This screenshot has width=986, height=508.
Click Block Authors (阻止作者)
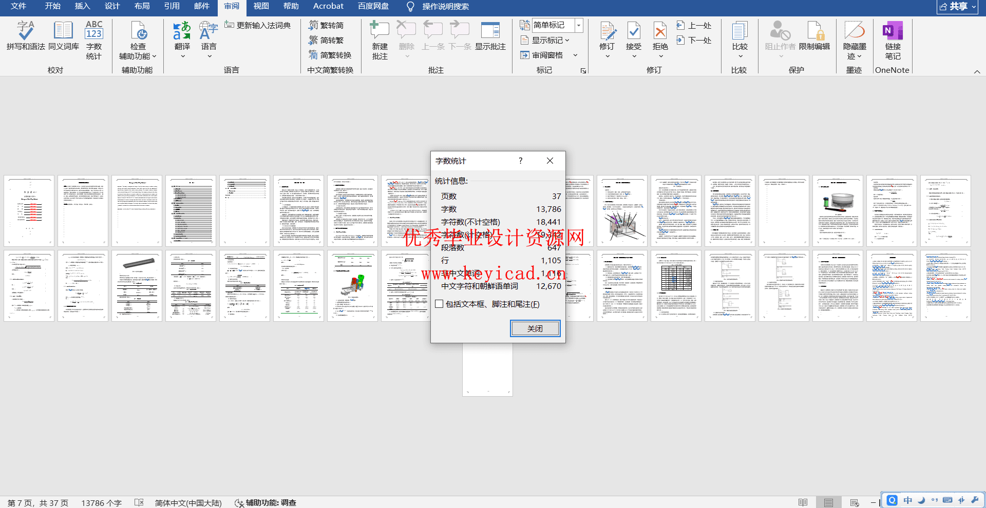(x=780, y=36)
